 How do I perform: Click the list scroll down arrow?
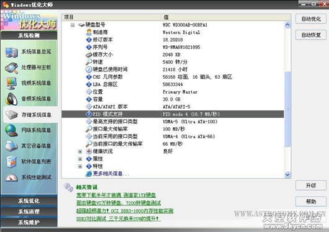tap(287, 174)
